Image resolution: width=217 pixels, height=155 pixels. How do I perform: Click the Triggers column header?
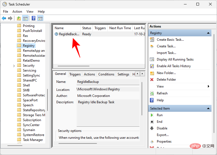point(100,28)
